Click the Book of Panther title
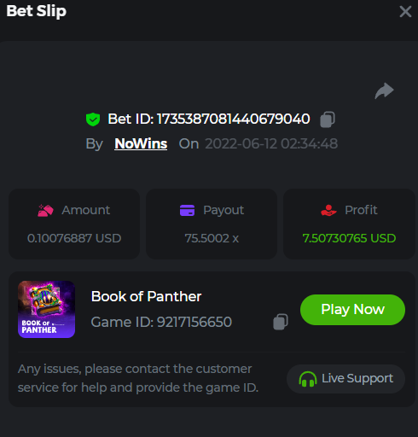 146,296
